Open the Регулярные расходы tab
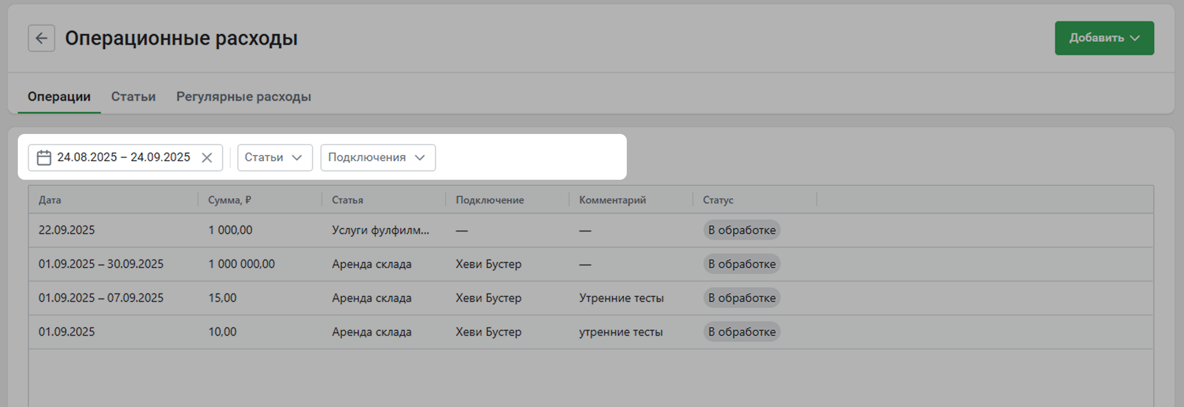The height and width of the screenshot is (407, 1184). coord(243,97)
